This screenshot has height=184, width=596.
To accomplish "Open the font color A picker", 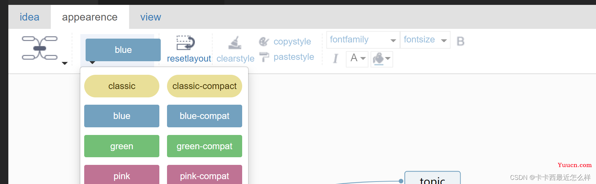I will (x=357, y=58).
